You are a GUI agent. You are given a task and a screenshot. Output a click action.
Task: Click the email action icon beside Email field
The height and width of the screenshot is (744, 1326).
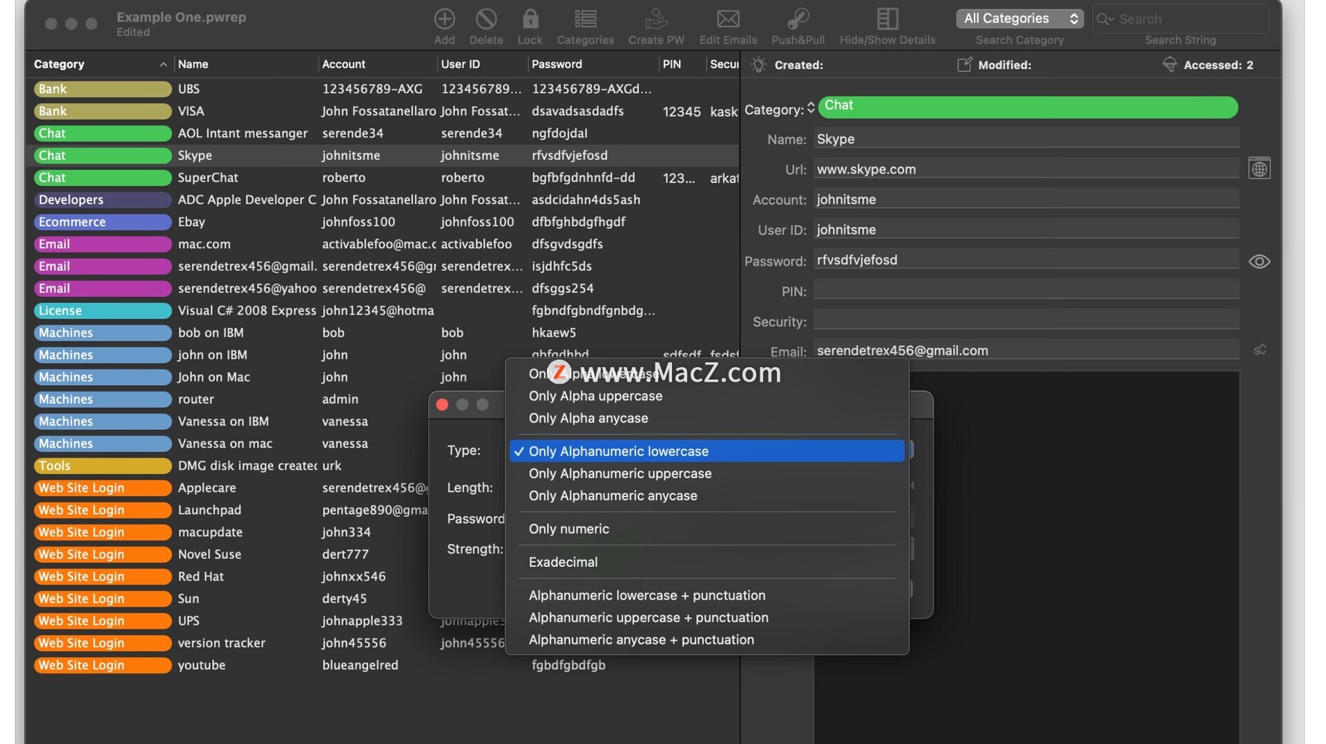click(1260, 350)
